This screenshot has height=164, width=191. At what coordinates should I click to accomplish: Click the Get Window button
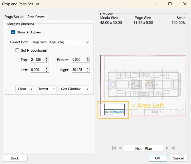(x=71, y=89)
